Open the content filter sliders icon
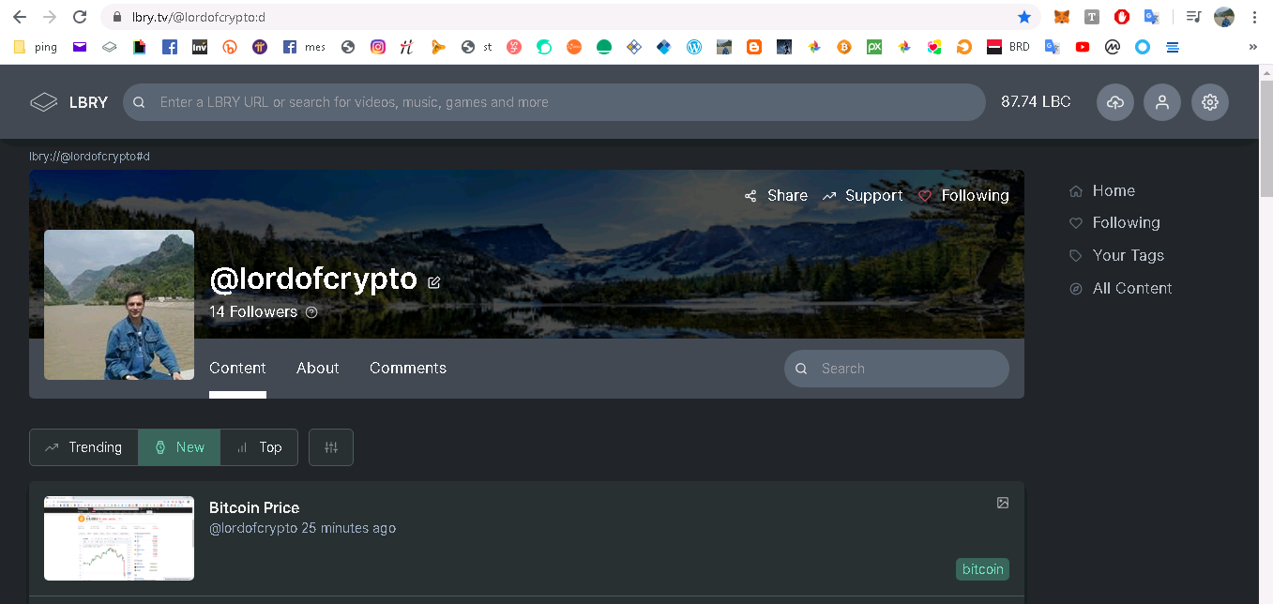 point(331,447)
